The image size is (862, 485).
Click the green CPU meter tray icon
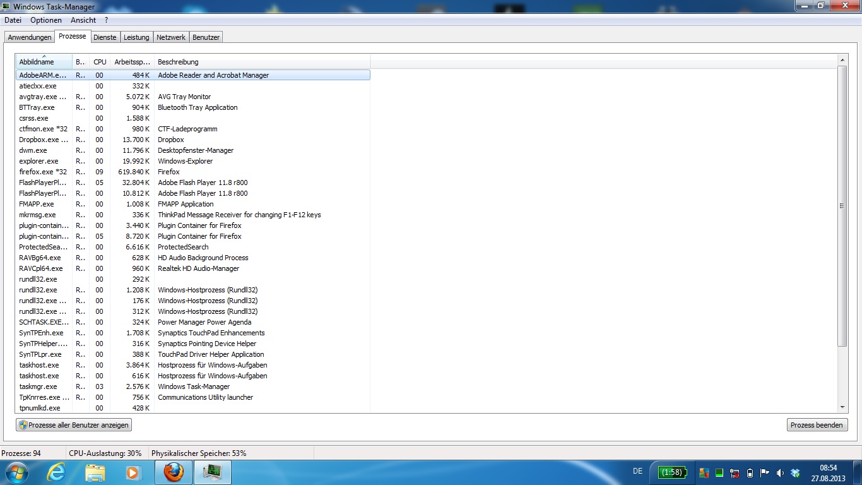719,473
